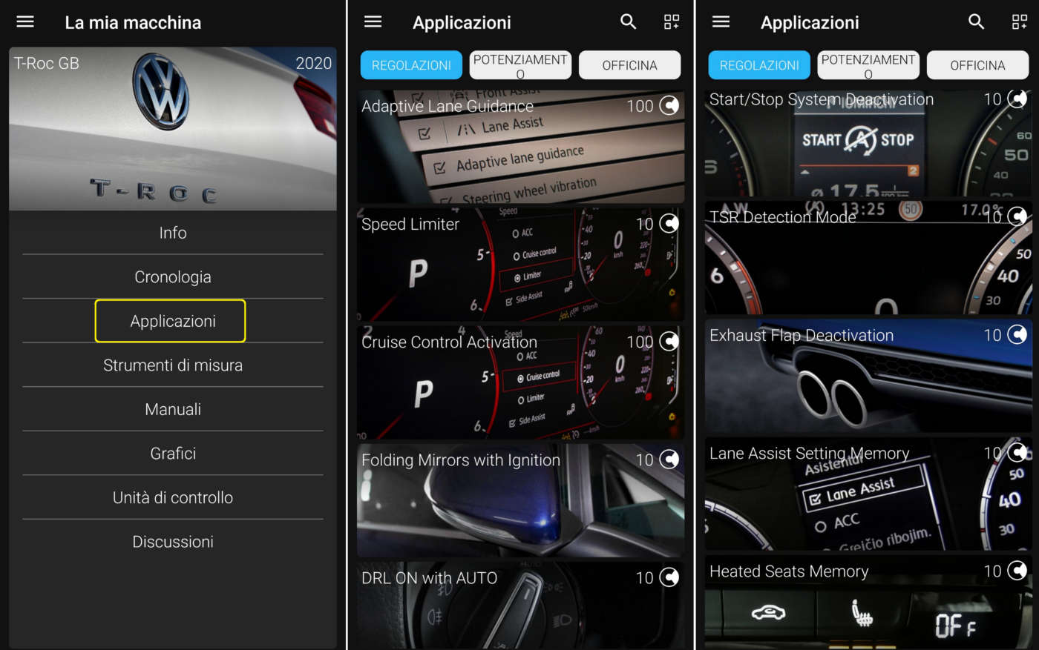1039x650 pixels.
Task: Open the hamburger menu beside La mia macchina
Action: [25, 21]
